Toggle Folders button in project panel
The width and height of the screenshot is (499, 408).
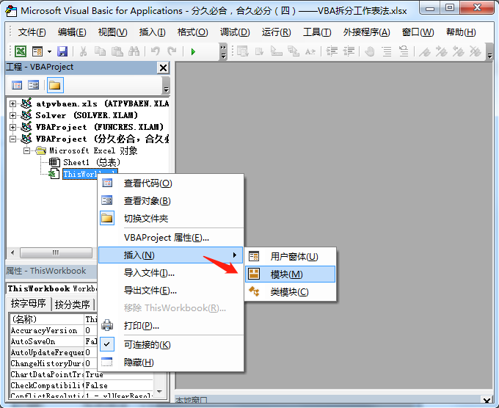[55, 85]
